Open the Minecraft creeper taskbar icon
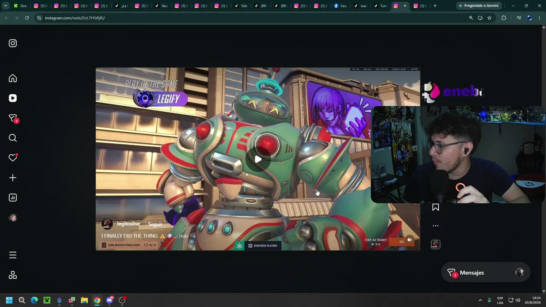Image resolution: width=546 pixels, height=307 pixels. [x=47, y=300]
